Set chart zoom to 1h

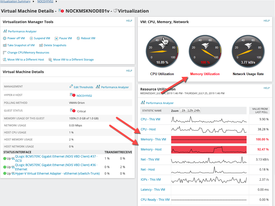[183, 111]
